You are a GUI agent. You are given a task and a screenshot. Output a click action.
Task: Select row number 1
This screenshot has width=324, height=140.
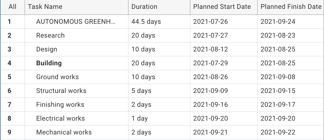coord(9,22)
